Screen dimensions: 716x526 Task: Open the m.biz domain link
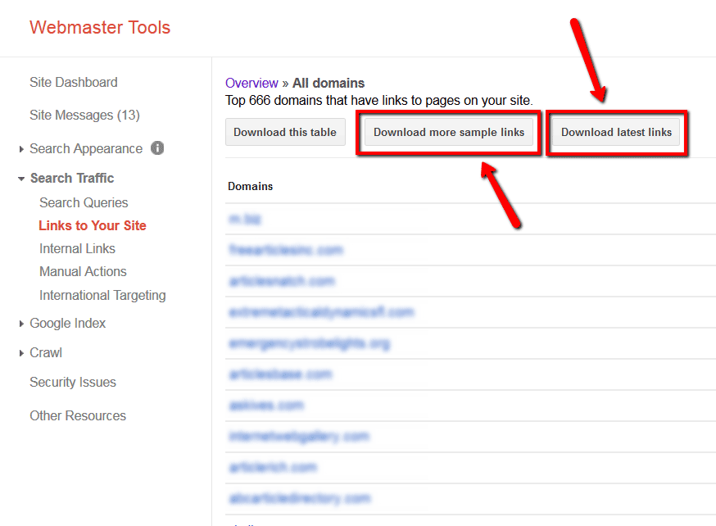[x=242, y=219]
